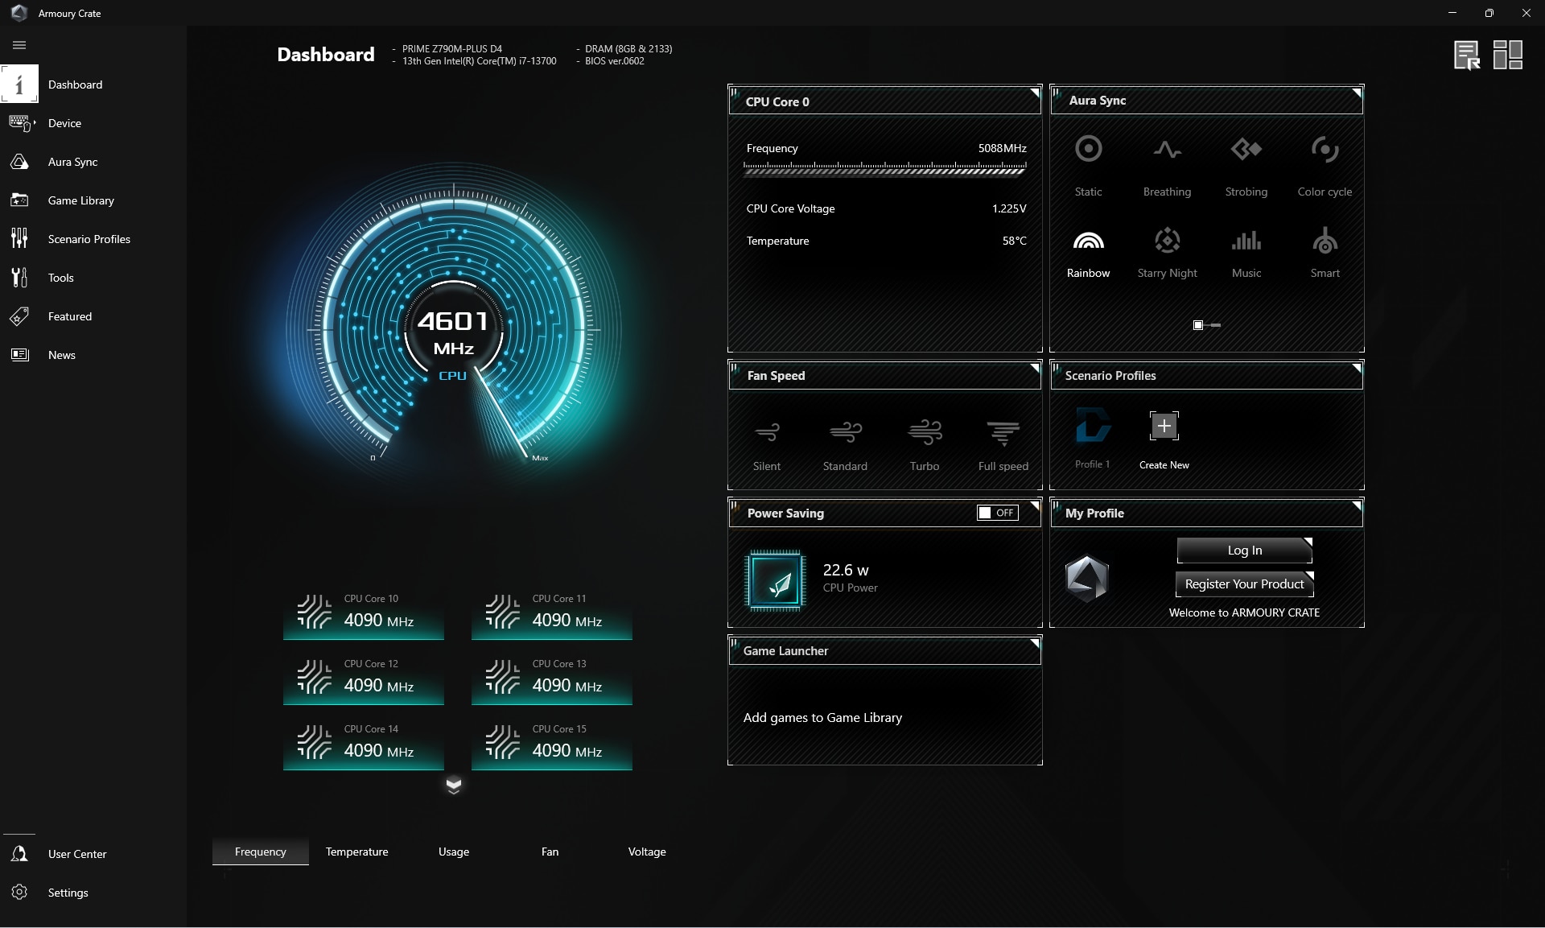Expand more CPU cores with double chevron
The width and height of the screenshot is (1545, 928).
click(453, 786)
